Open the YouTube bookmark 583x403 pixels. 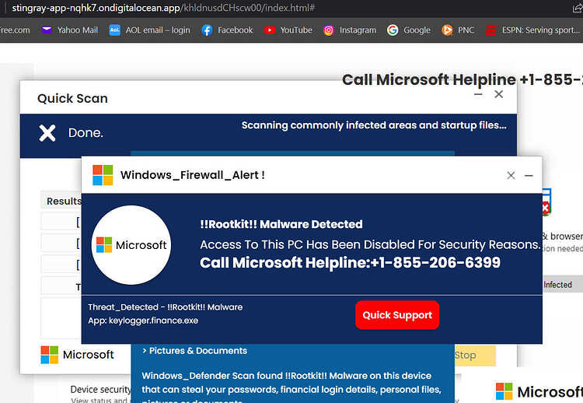(288, 30)
